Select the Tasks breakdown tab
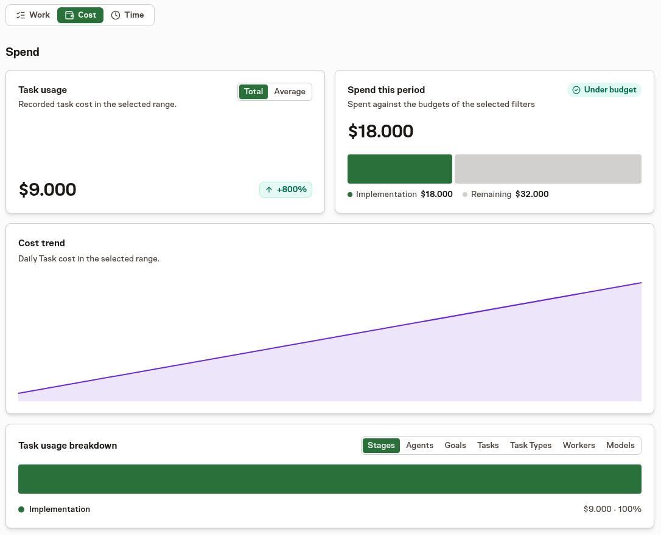This screenshot has height=535, width=661. tap(488, 446)
